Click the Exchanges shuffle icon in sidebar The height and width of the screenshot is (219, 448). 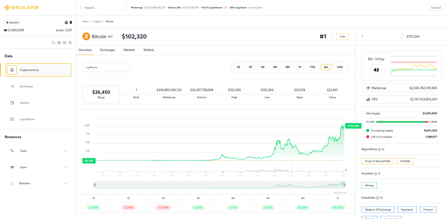12,87
